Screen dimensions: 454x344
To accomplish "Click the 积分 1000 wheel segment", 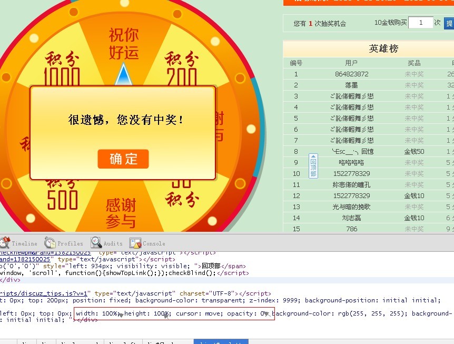I will (x=62, y=68).
